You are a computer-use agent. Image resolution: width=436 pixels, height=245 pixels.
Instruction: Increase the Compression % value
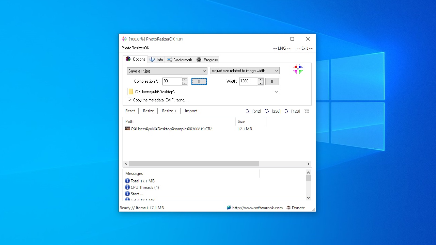tap(185, 80)
